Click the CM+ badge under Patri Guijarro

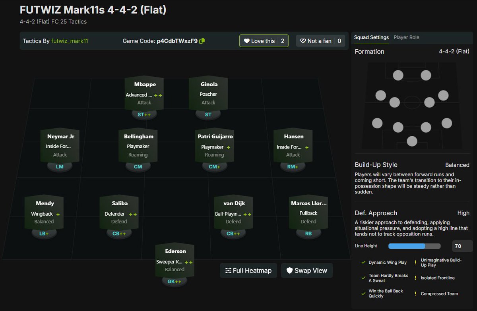coord(215,167)
